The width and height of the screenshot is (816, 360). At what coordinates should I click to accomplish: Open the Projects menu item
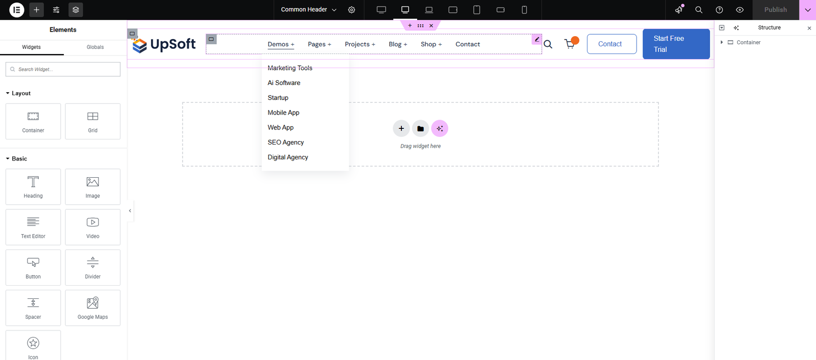point(360,44)
